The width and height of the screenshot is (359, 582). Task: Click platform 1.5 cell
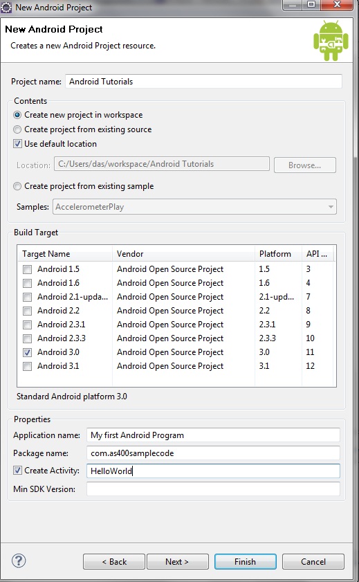[x=264, y=269]
